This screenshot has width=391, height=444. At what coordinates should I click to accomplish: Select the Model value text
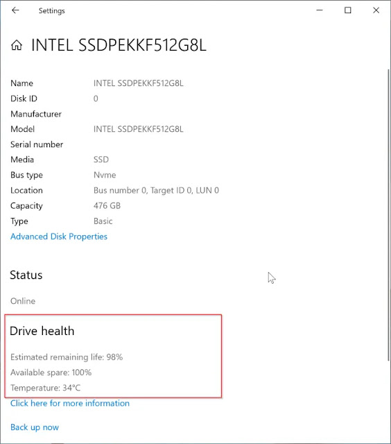tap(139, 129)
